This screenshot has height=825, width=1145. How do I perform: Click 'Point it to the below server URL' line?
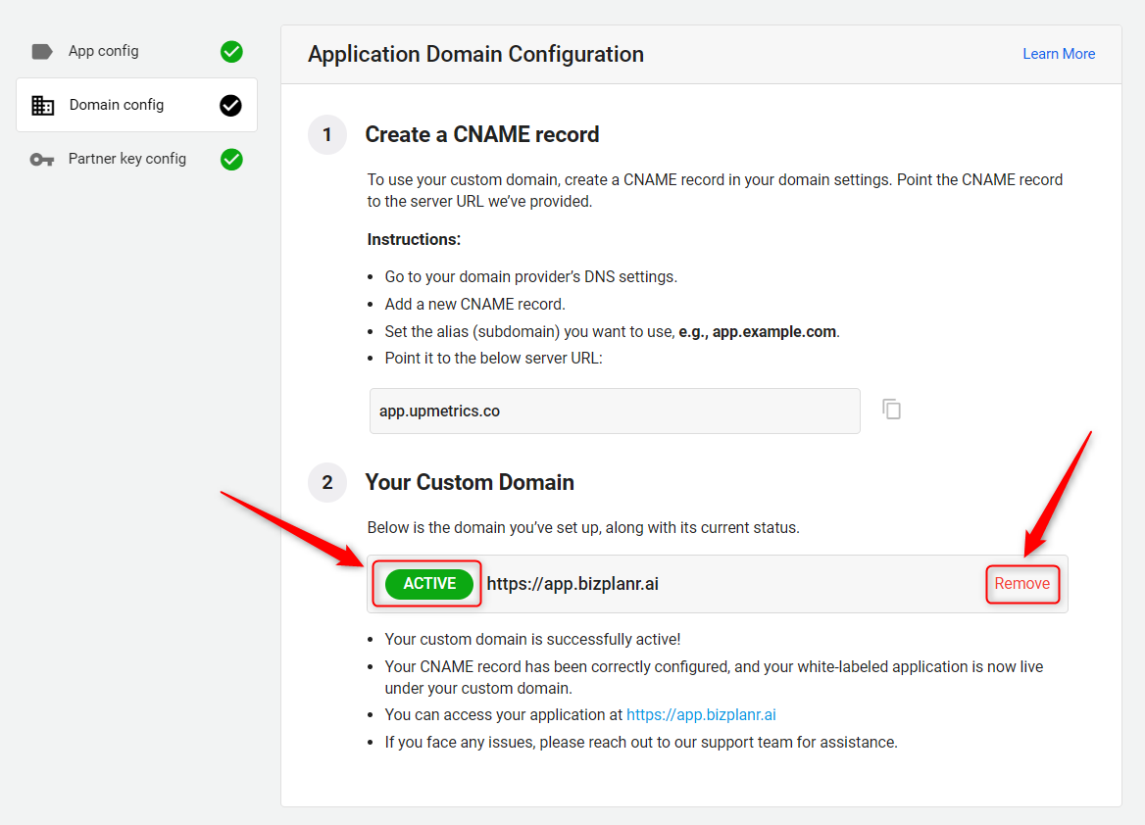click(494, 359)
